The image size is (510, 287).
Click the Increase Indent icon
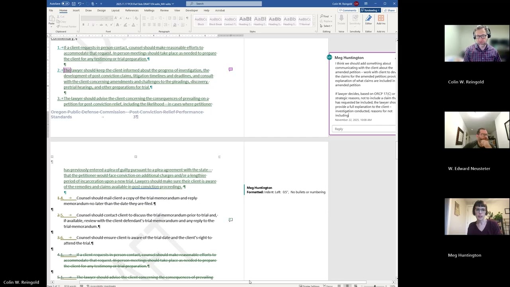[x=175, y=18]
